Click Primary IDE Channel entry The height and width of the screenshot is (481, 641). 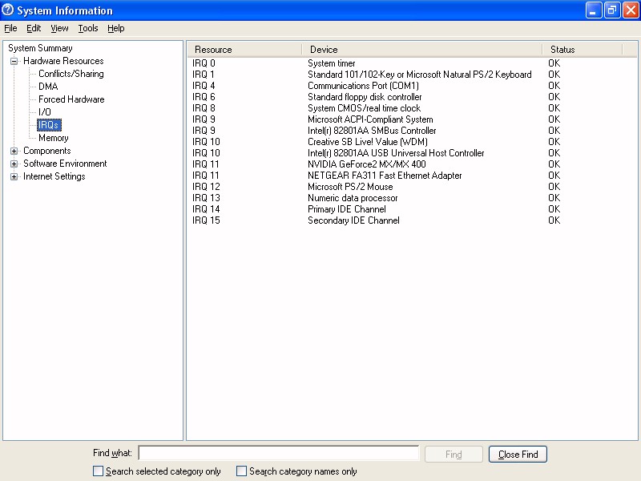coord(347,209)
